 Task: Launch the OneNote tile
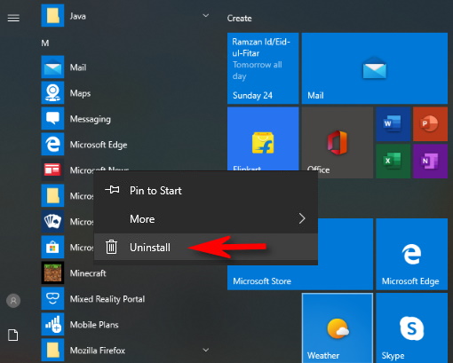tap(430, 162)
